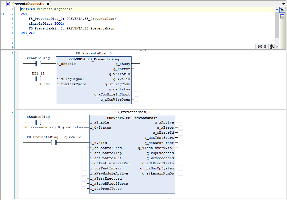Select the i_xDiagSignal input pin
Viewport: 287px width, 200px height.
70,79
